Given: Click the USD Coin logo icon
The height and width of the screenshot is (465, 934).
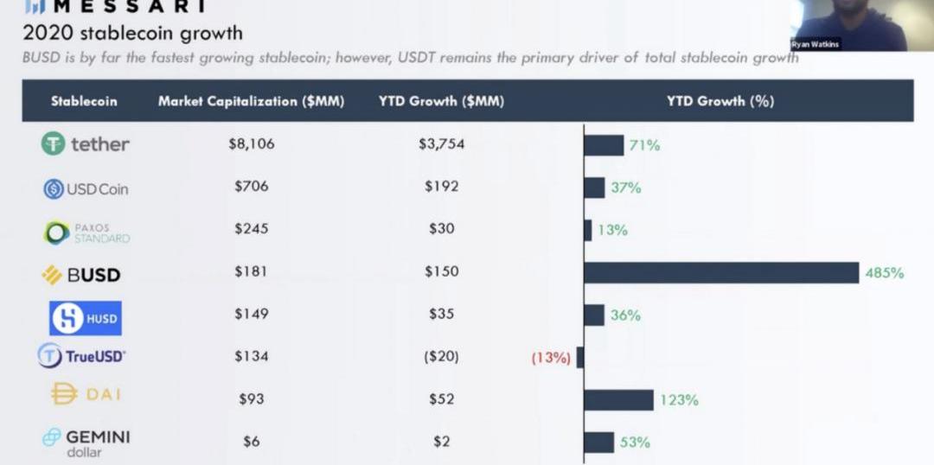Looking at the screenshot, I should (54, 188).
